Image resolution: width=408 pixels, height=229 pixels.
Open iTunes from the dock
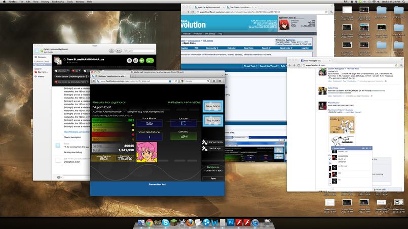255,222
